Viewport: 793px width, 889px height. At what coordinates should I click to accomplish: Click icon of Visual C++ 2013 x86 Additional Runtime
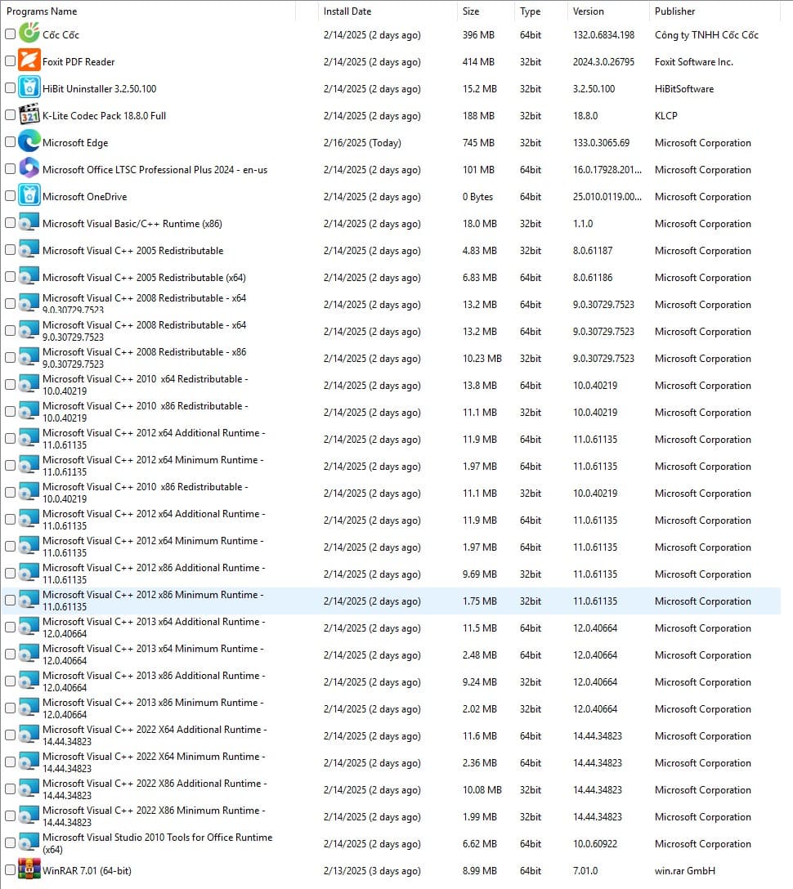coord(29,681)
